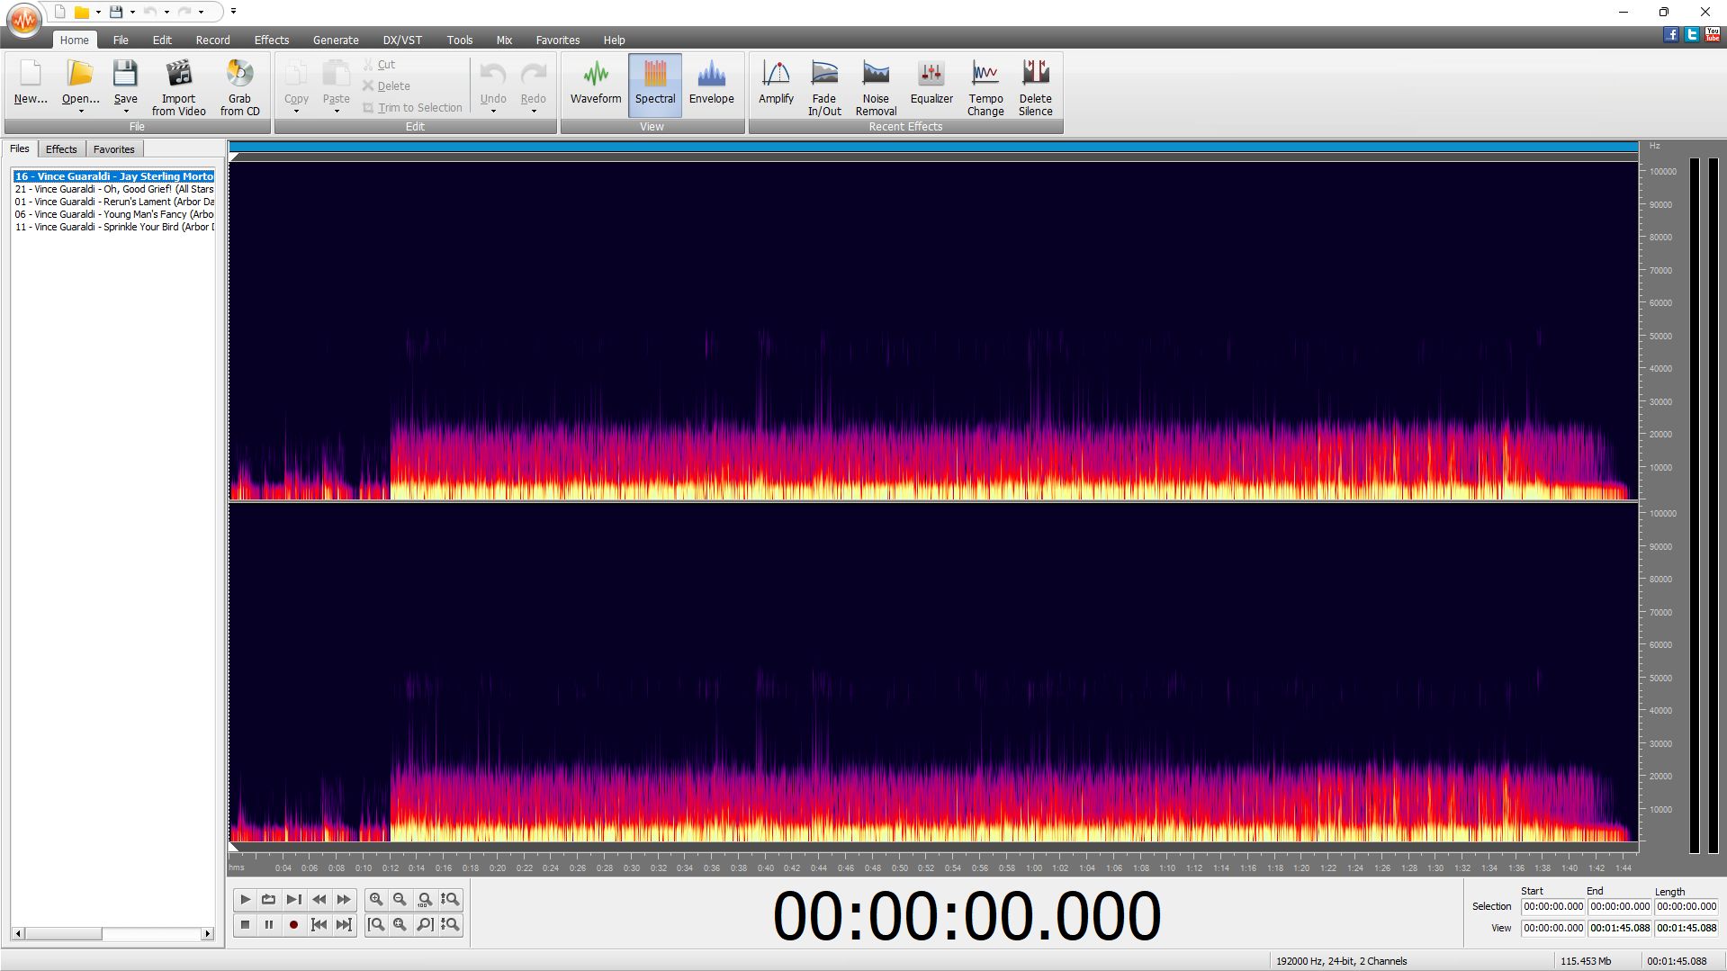Screen dimensions: 1727x971
Task: Select the 'Oh, Good Grief!' file
Action: [113, 189]
